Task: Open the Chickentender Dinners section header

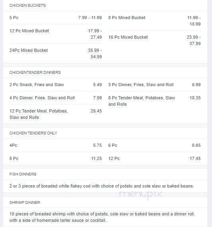Action: (35, 72)
